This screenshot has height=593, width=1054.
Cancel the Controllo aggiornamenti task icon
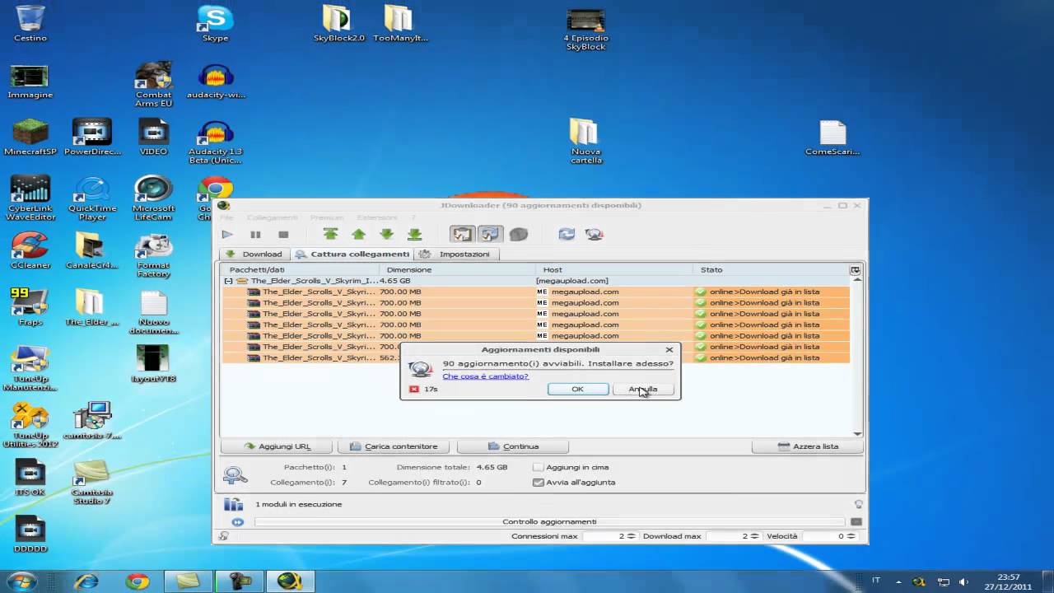click(856, 521)
